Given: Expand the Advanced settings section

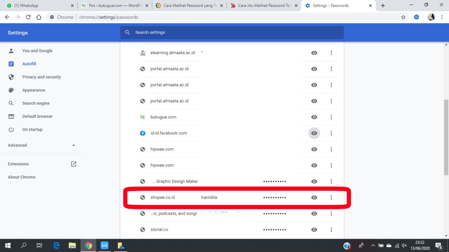Looking at the screenshot, I should click(x=41, y=145).
